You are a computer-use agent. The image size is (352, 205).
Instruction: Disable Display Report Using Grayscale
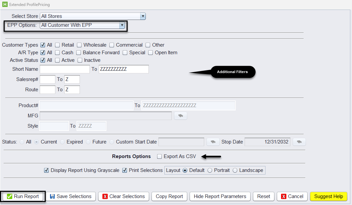point(46,170)
